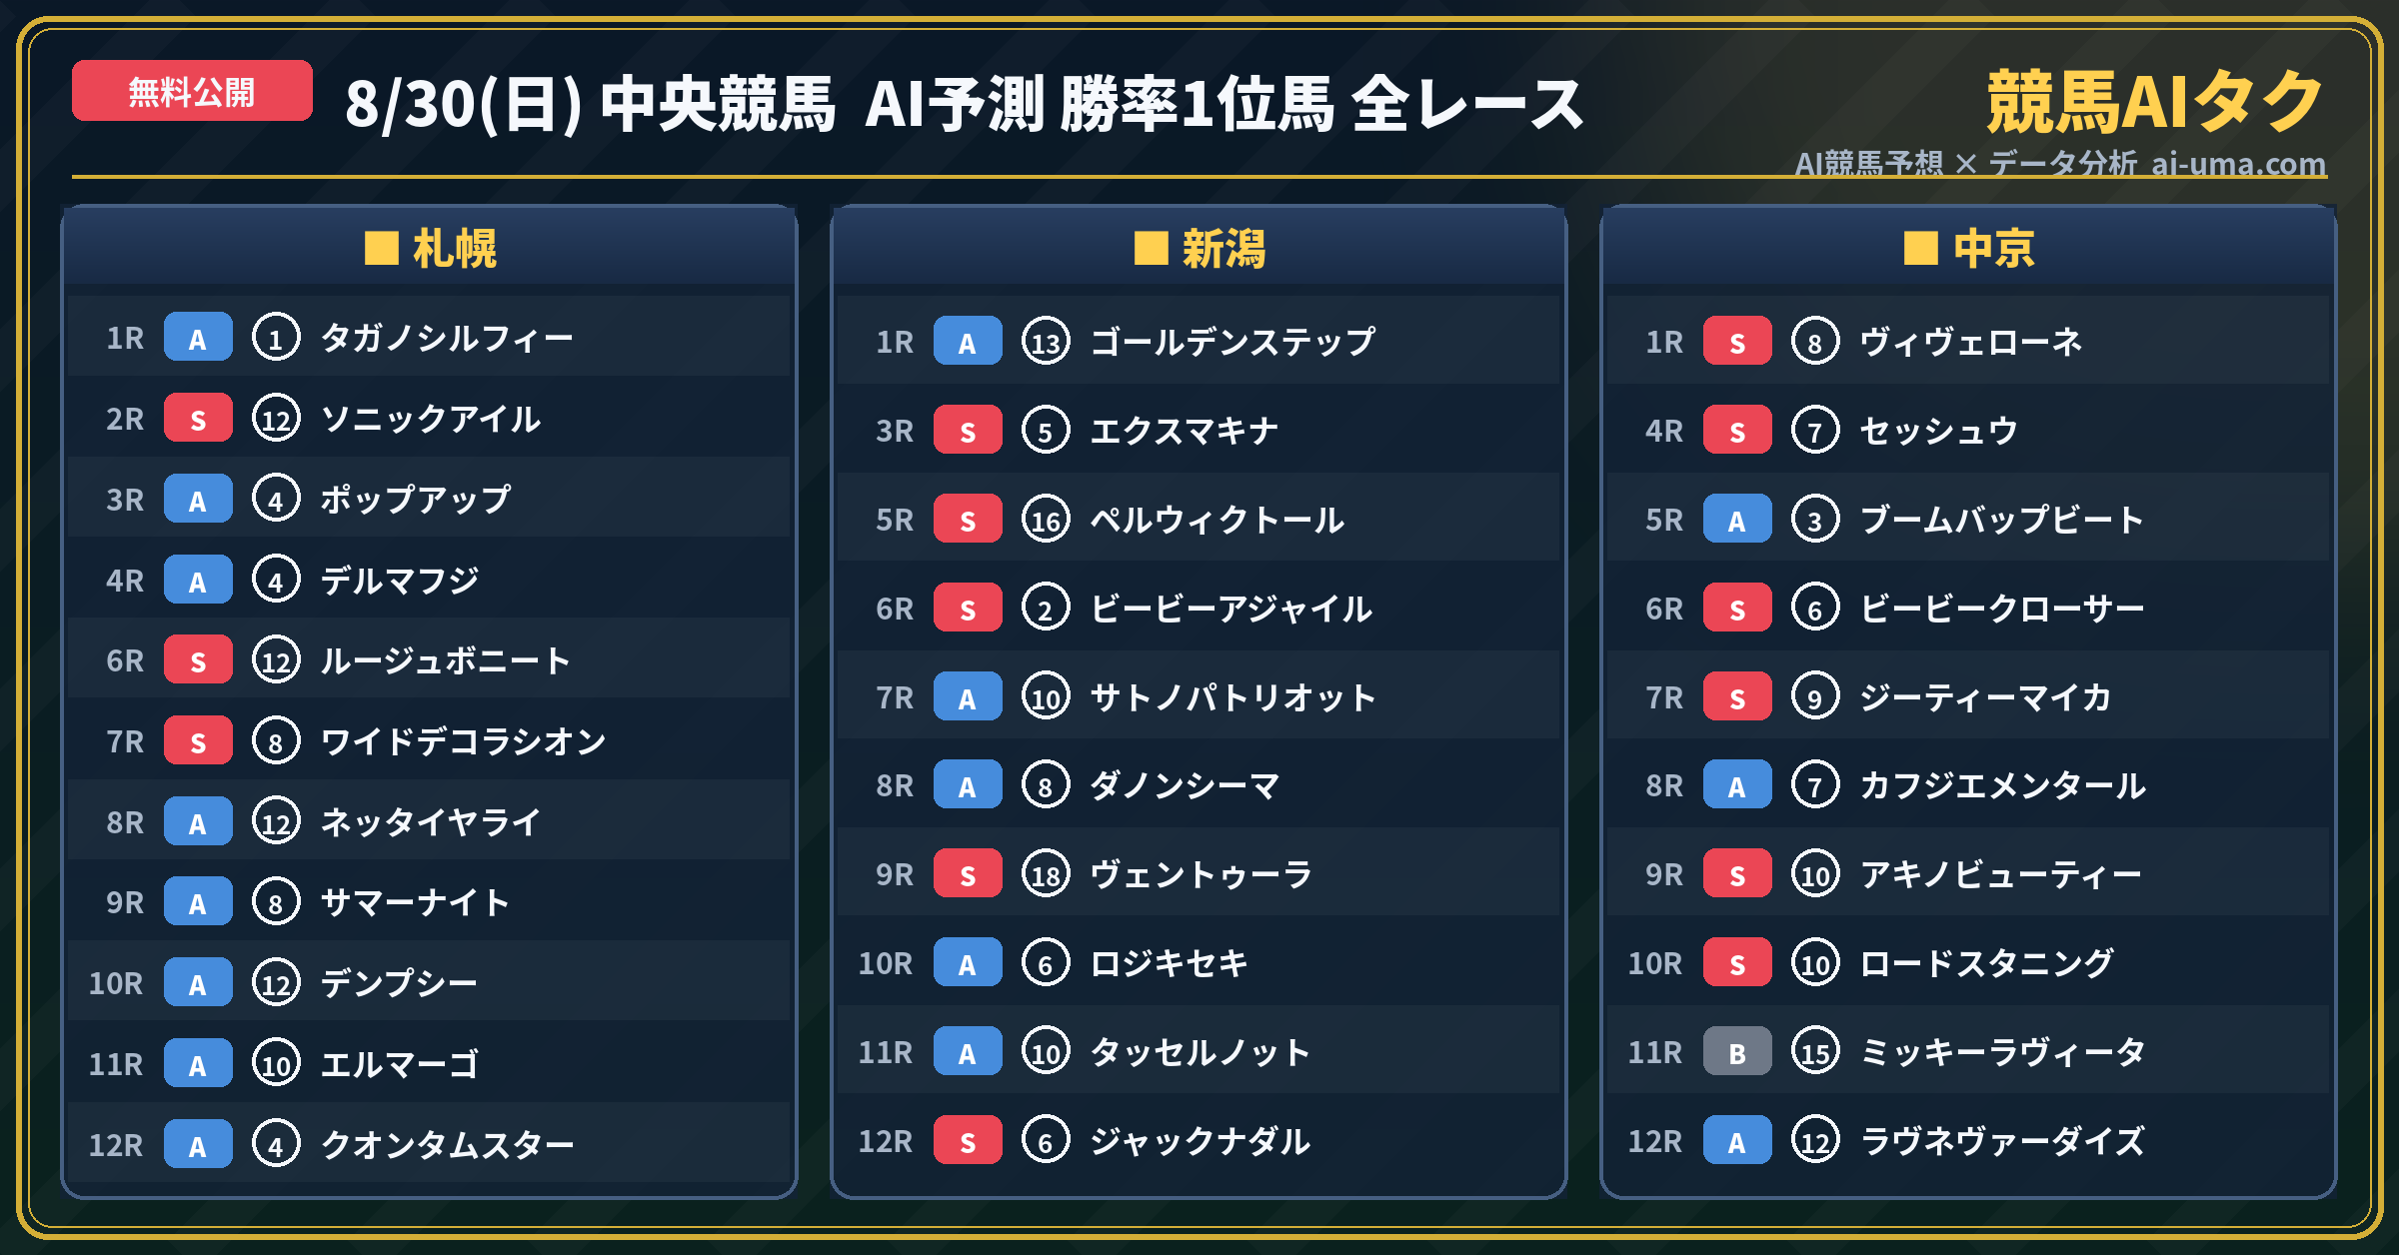Click the S badge for ヴィヴェローネ
Image resolution: width=2399 pixels, height=1255 pixels.
1737,342
